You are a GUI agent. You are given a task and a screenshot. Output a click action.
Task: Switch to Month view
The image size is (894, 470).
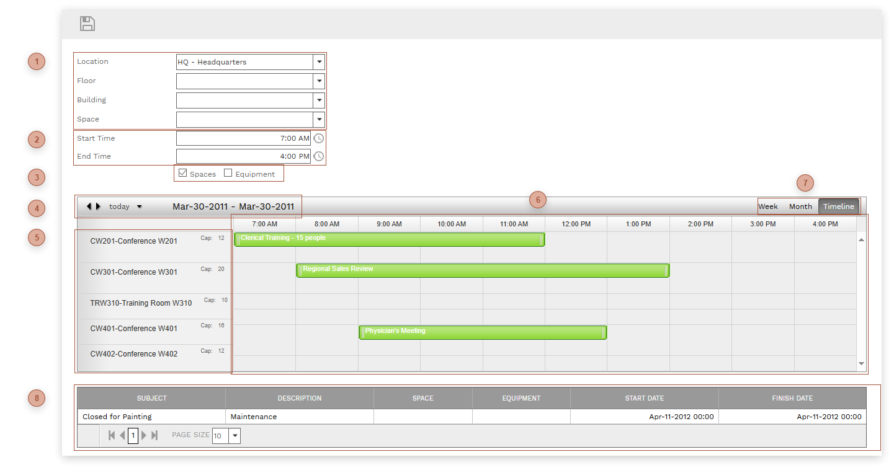(x=800, y=206)
